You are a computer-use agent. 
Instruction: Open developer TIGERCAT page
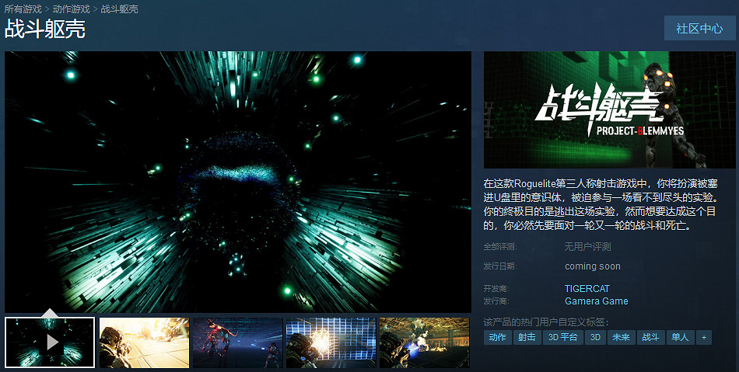pyautogui.click(x=587, y=289)
